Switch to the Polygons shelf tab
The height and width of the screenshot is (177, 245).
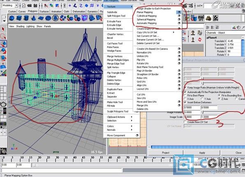[32, 11]
